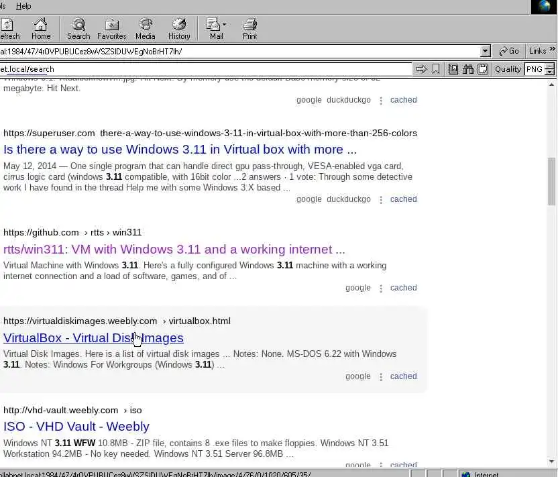
Task: Click the Go button
Action: [x=509, y=51]
